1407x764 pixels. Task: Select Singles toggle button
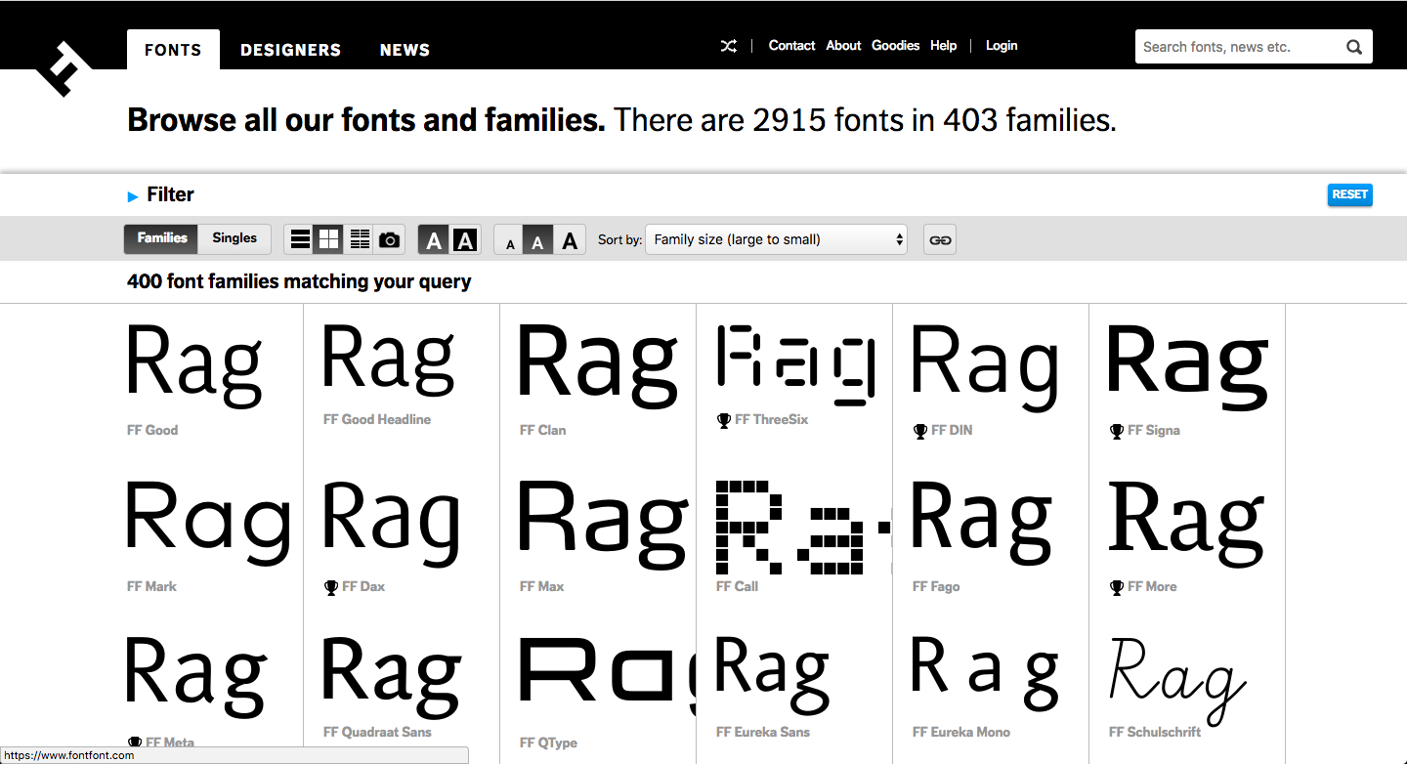click(x=234, y=238)
